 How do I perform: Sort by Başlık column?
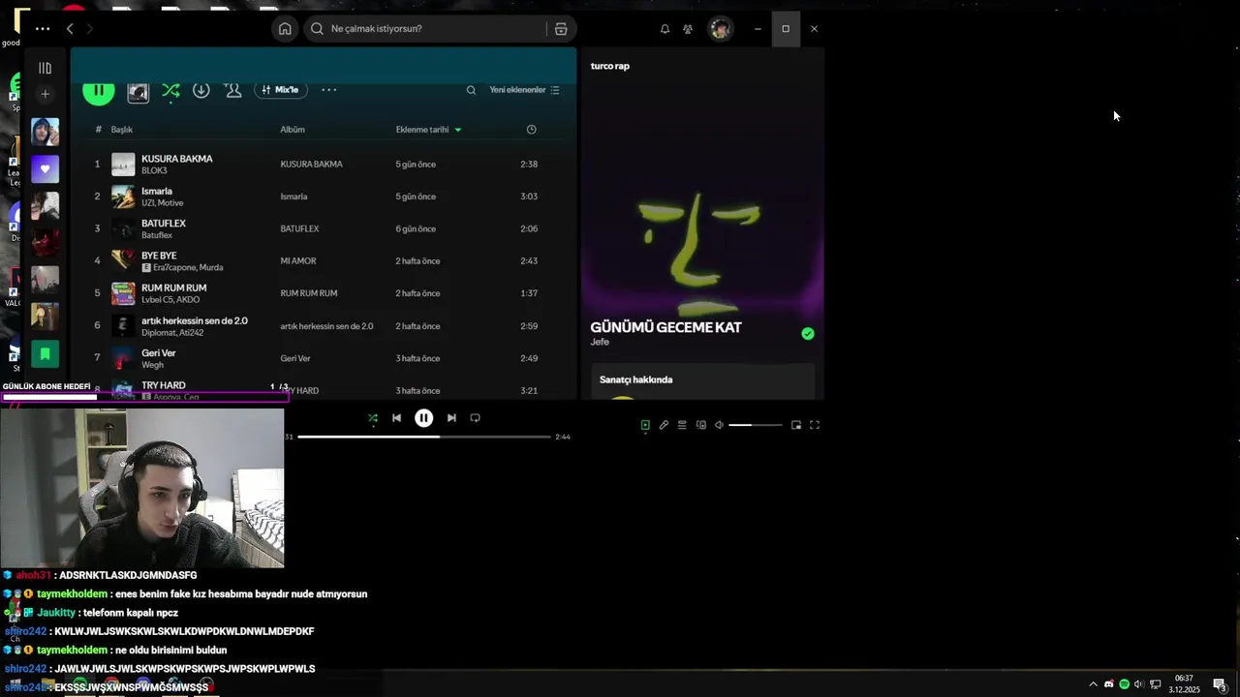[x=122, y=130]
